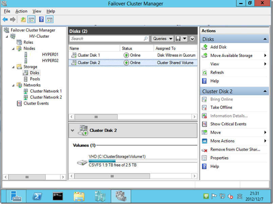The image size is (273, 204).
Task: Select Pools under Storage
Action: (35, 79)
